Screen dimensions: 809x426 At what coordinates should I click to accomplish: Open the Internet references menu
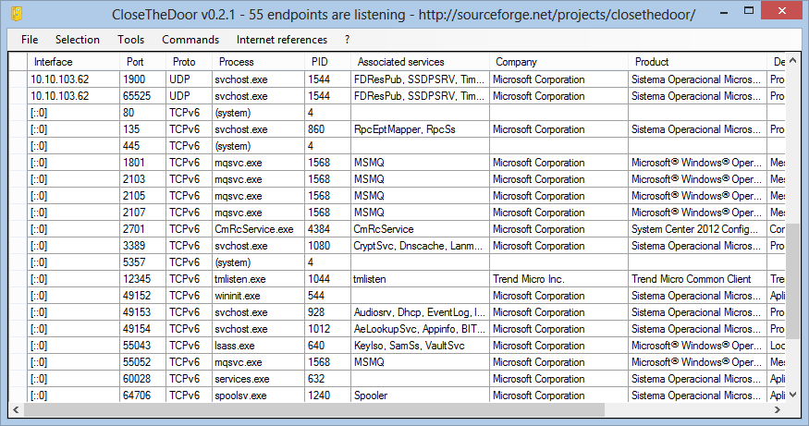pyautogui.click(x=282, y=40)
